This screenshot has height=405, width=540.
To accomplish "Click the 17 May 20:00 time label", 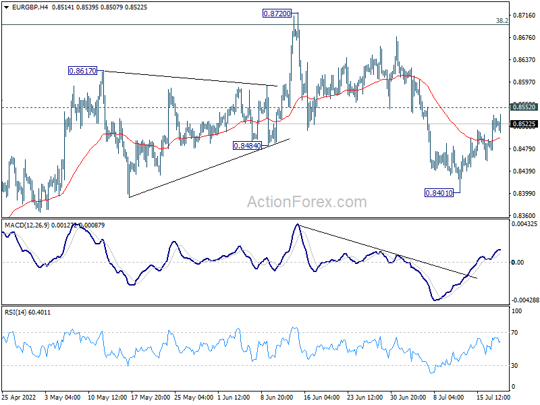I will coord(151,397).
